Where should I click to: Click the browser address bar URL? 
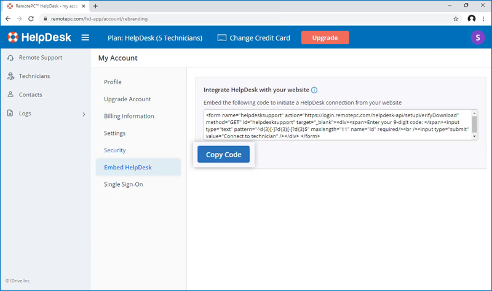99,19
